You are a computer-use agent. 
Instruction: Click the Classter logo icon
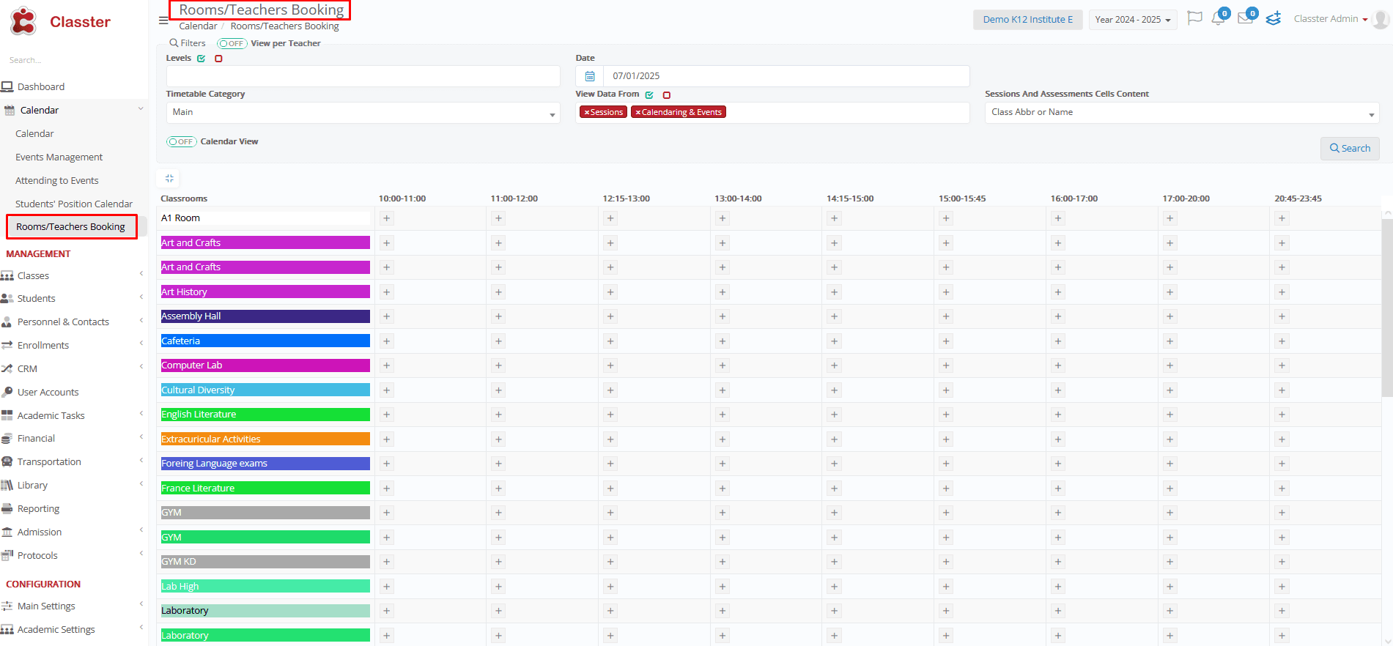[23, 21]
